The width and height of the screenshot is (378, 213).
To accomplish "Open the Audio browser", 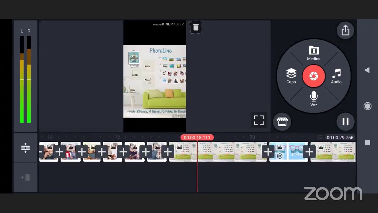I will pyautogui.click(x=336, y=76).
